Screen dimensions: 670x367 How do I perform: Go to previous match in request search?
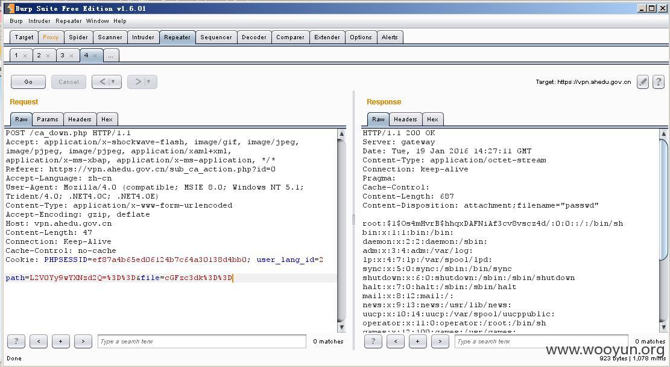point(39,341)
